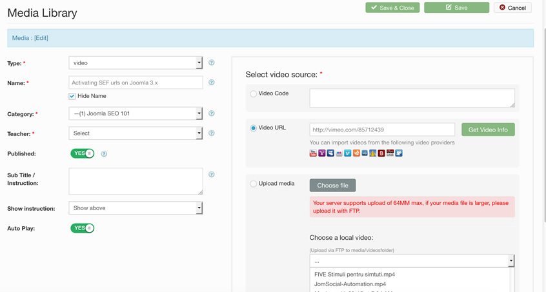Choose FIVE Stimuli pentru simtuti.mp4 from list

(x=354, y=274)
